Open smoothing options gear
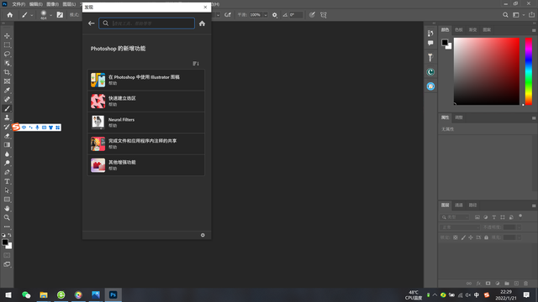 [275, 15]
